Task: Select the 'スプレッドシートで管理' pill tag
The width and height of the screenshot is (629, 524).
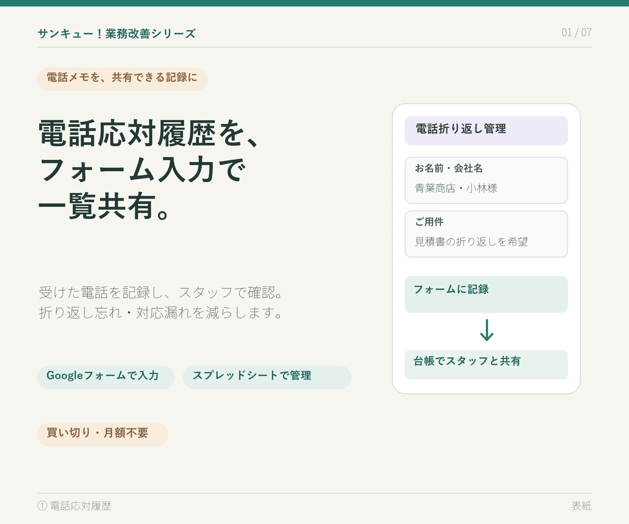Action: tap(267, 377)
